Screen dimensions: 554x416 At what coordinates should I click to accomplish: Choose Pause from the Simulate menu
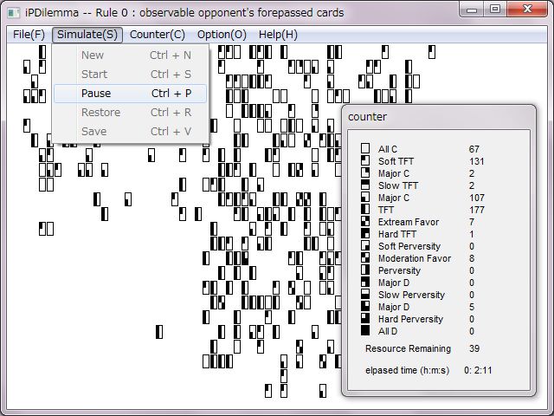tap(131, 94)
